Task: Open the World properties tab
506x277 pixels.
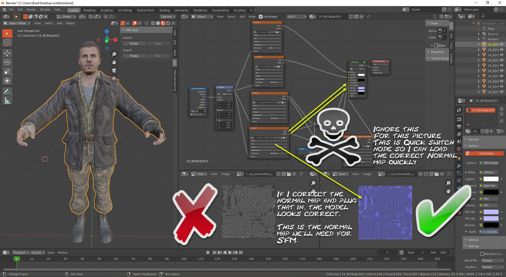Action: [459, 149]
